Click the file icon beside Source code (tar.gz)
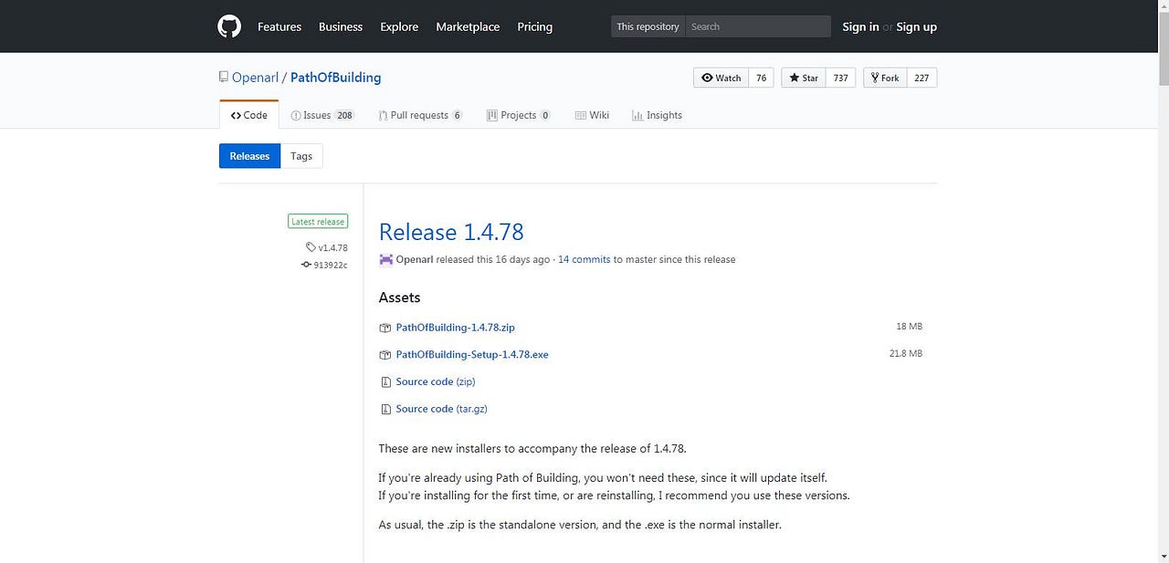The width and height of the screenshot is (1169, 563). click(x=384, y=410)
